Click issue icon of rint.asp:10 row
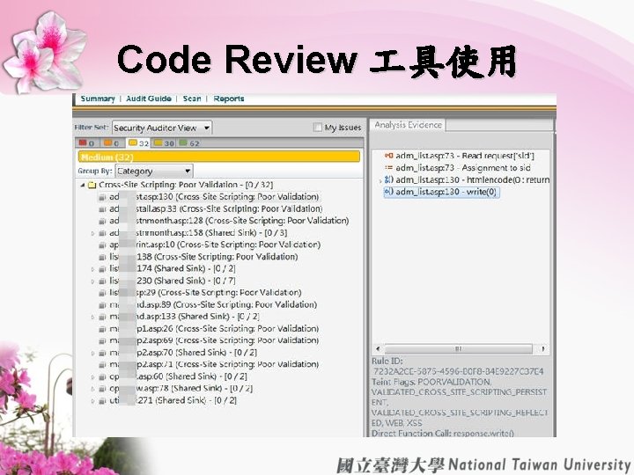This screenshot has height=475, width=634. point(102,245)
